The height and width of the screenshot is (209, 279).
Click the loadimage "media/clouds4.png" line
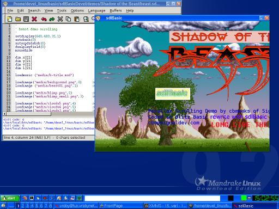[x=45, y=107]
